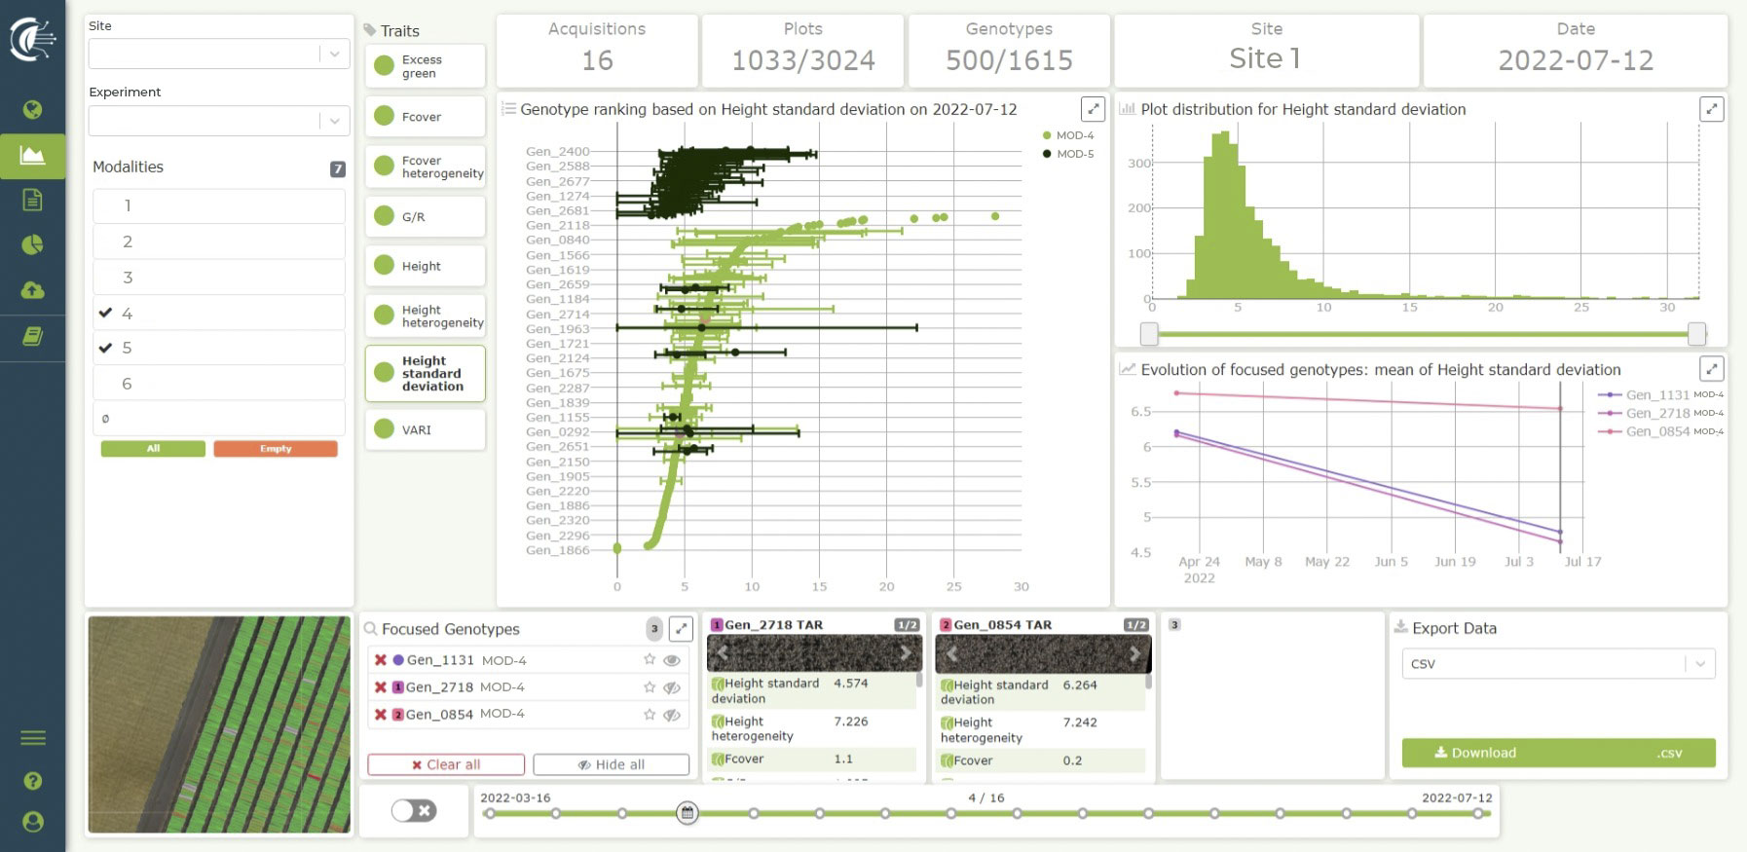This screenshot has height=852, width=1747.
Task: Toggle visibility of Gen_1131
Action: [671, 660]
